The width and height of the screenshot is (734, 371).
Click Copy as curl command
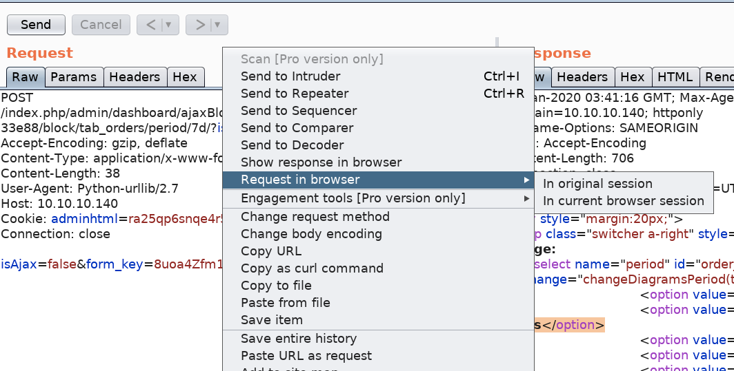pos(312,268)
